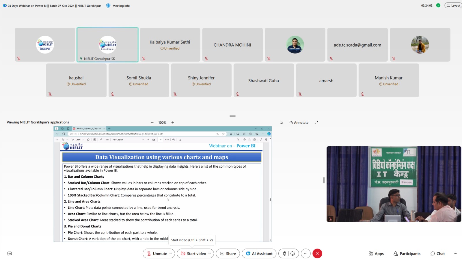The image size is (462, 260).
Task: Expand shared content to full screen
Action: pyautogui.click(x=316, y=122)
